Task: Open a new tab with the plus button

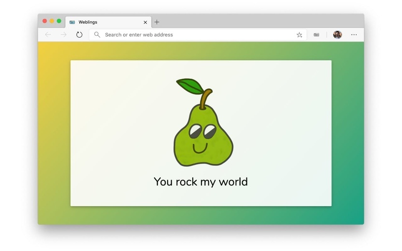Action: point(157,22)
